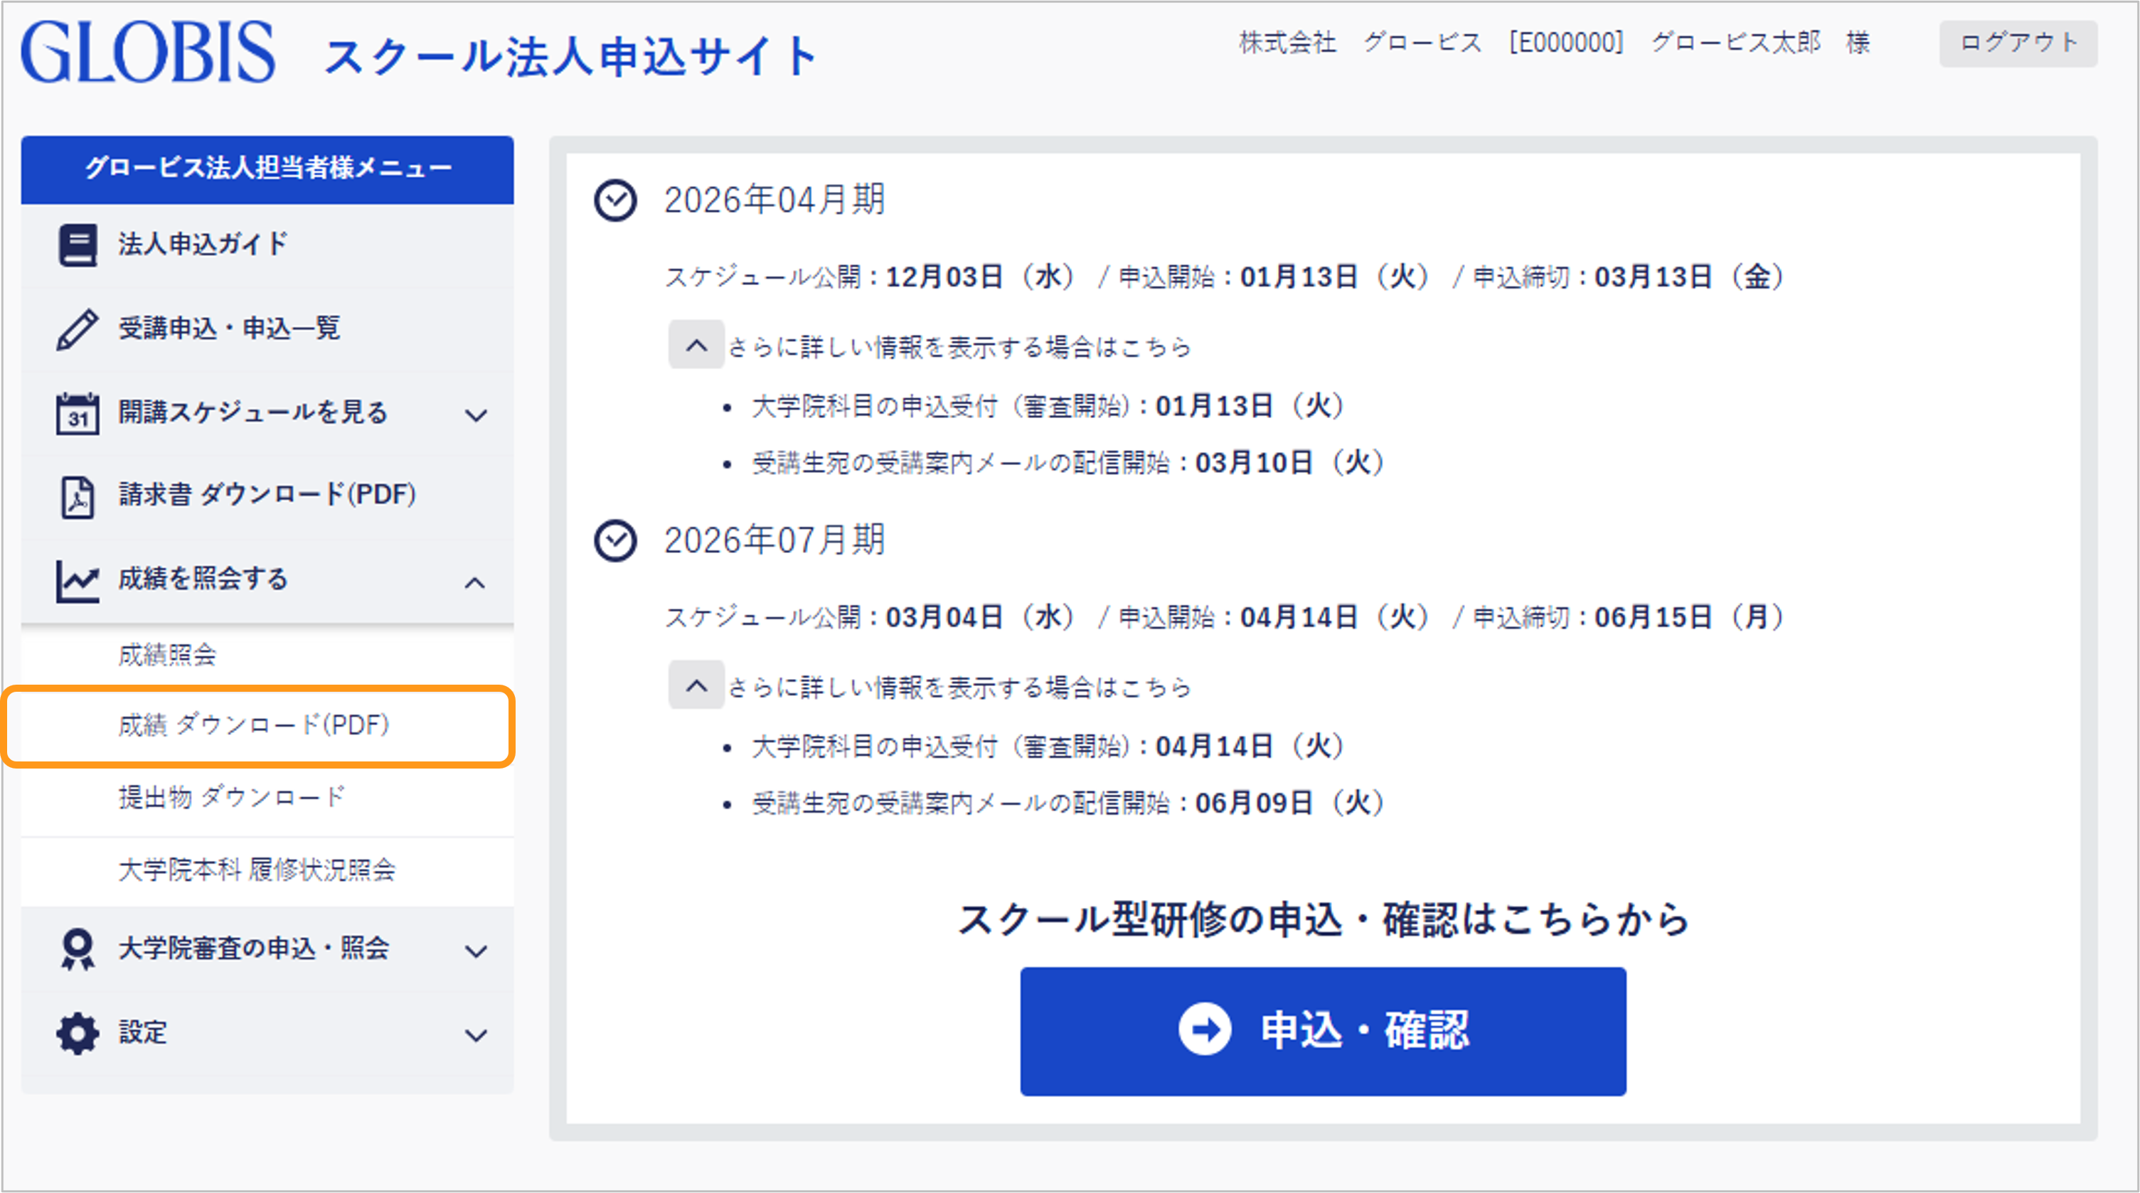Expand the 大学院審査の申込・照会 chevron
2140x1193 pixels.
pyautogui.click(x=476, y=951)
